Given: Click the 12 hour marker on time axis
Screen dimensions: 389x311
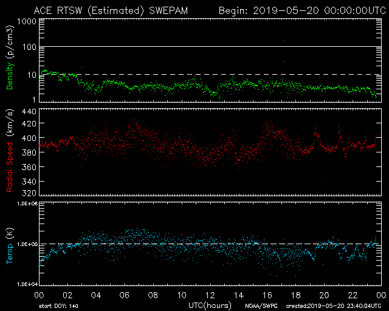Looking at the screenshot, I should coord(210,295).
